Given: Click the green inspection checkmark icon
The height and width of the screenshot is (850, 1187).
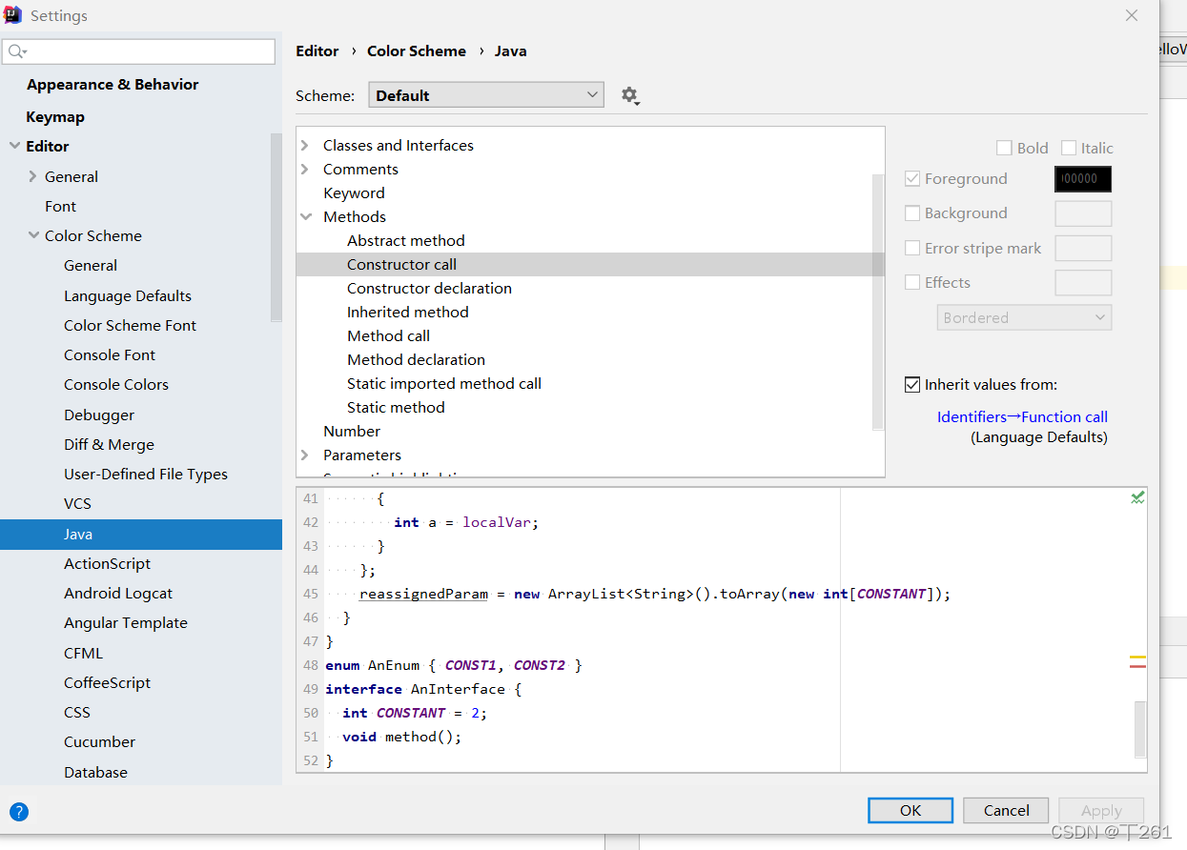Looking at the screenshot, I should (x=1137, y=497).
